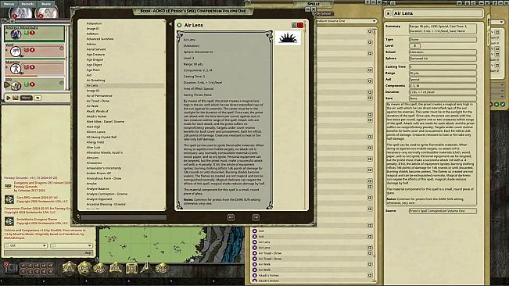This screenshot has width=509, height=286.
Task: Open the first character portrait at top
Action: click(20, 13)
